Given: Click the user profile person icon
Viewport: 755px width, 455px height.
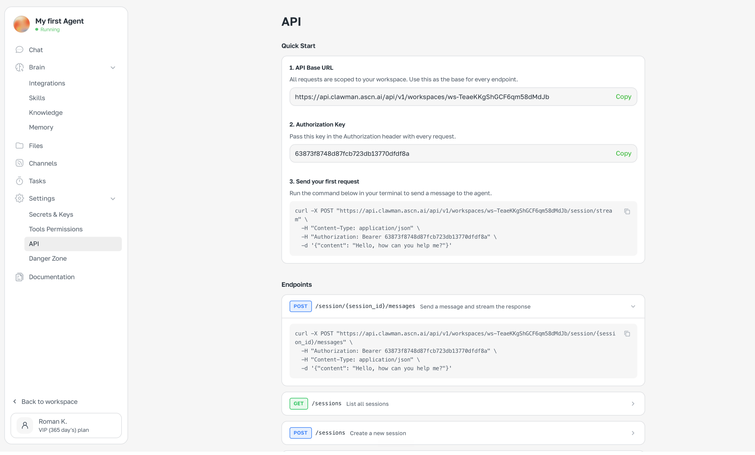Looking at the screenshot, I should [x=25, y=425].
